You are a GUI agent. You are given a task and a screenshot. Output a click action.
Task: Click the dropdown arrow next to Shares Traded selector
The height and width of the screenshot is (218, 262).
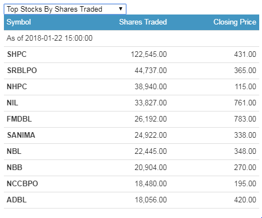click(121, 9)
